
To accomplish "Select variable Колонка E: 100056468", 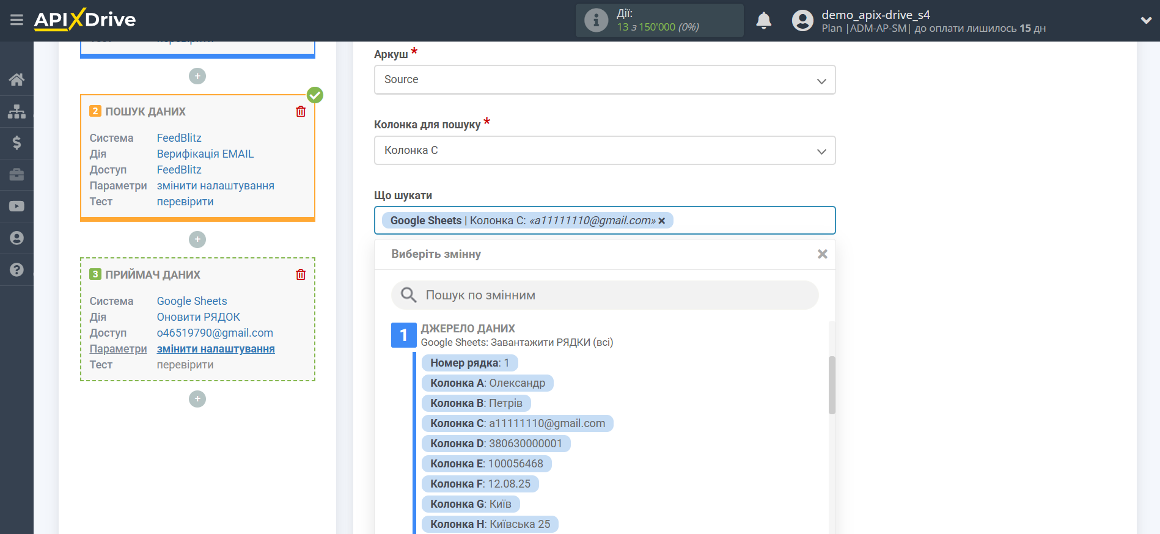I will pyautogui.click(x=486, y=464).
